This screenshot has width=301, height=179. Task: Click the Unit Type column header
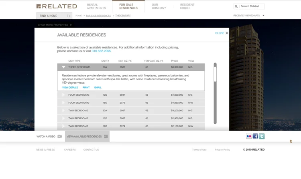point(74,61)
